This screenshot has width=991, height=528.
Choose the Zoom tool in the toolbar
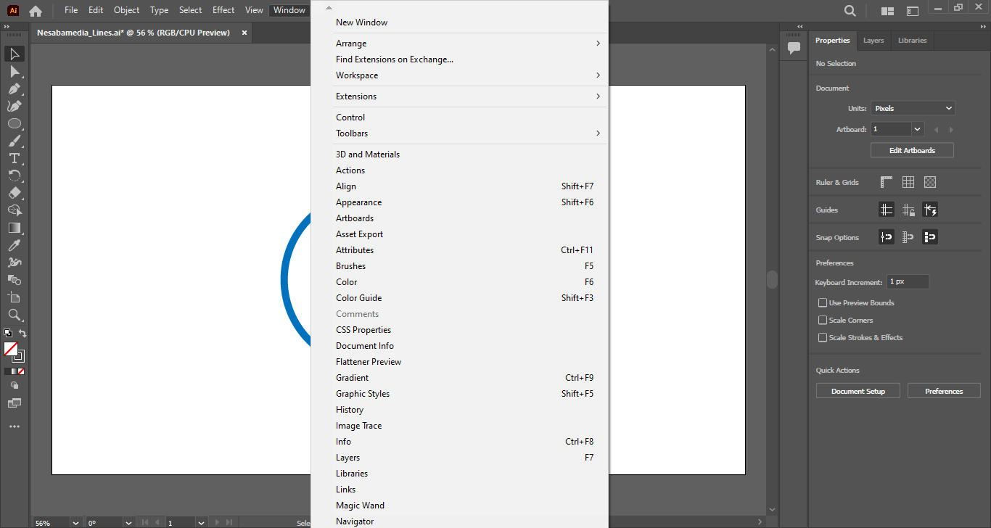click(15, 315)
